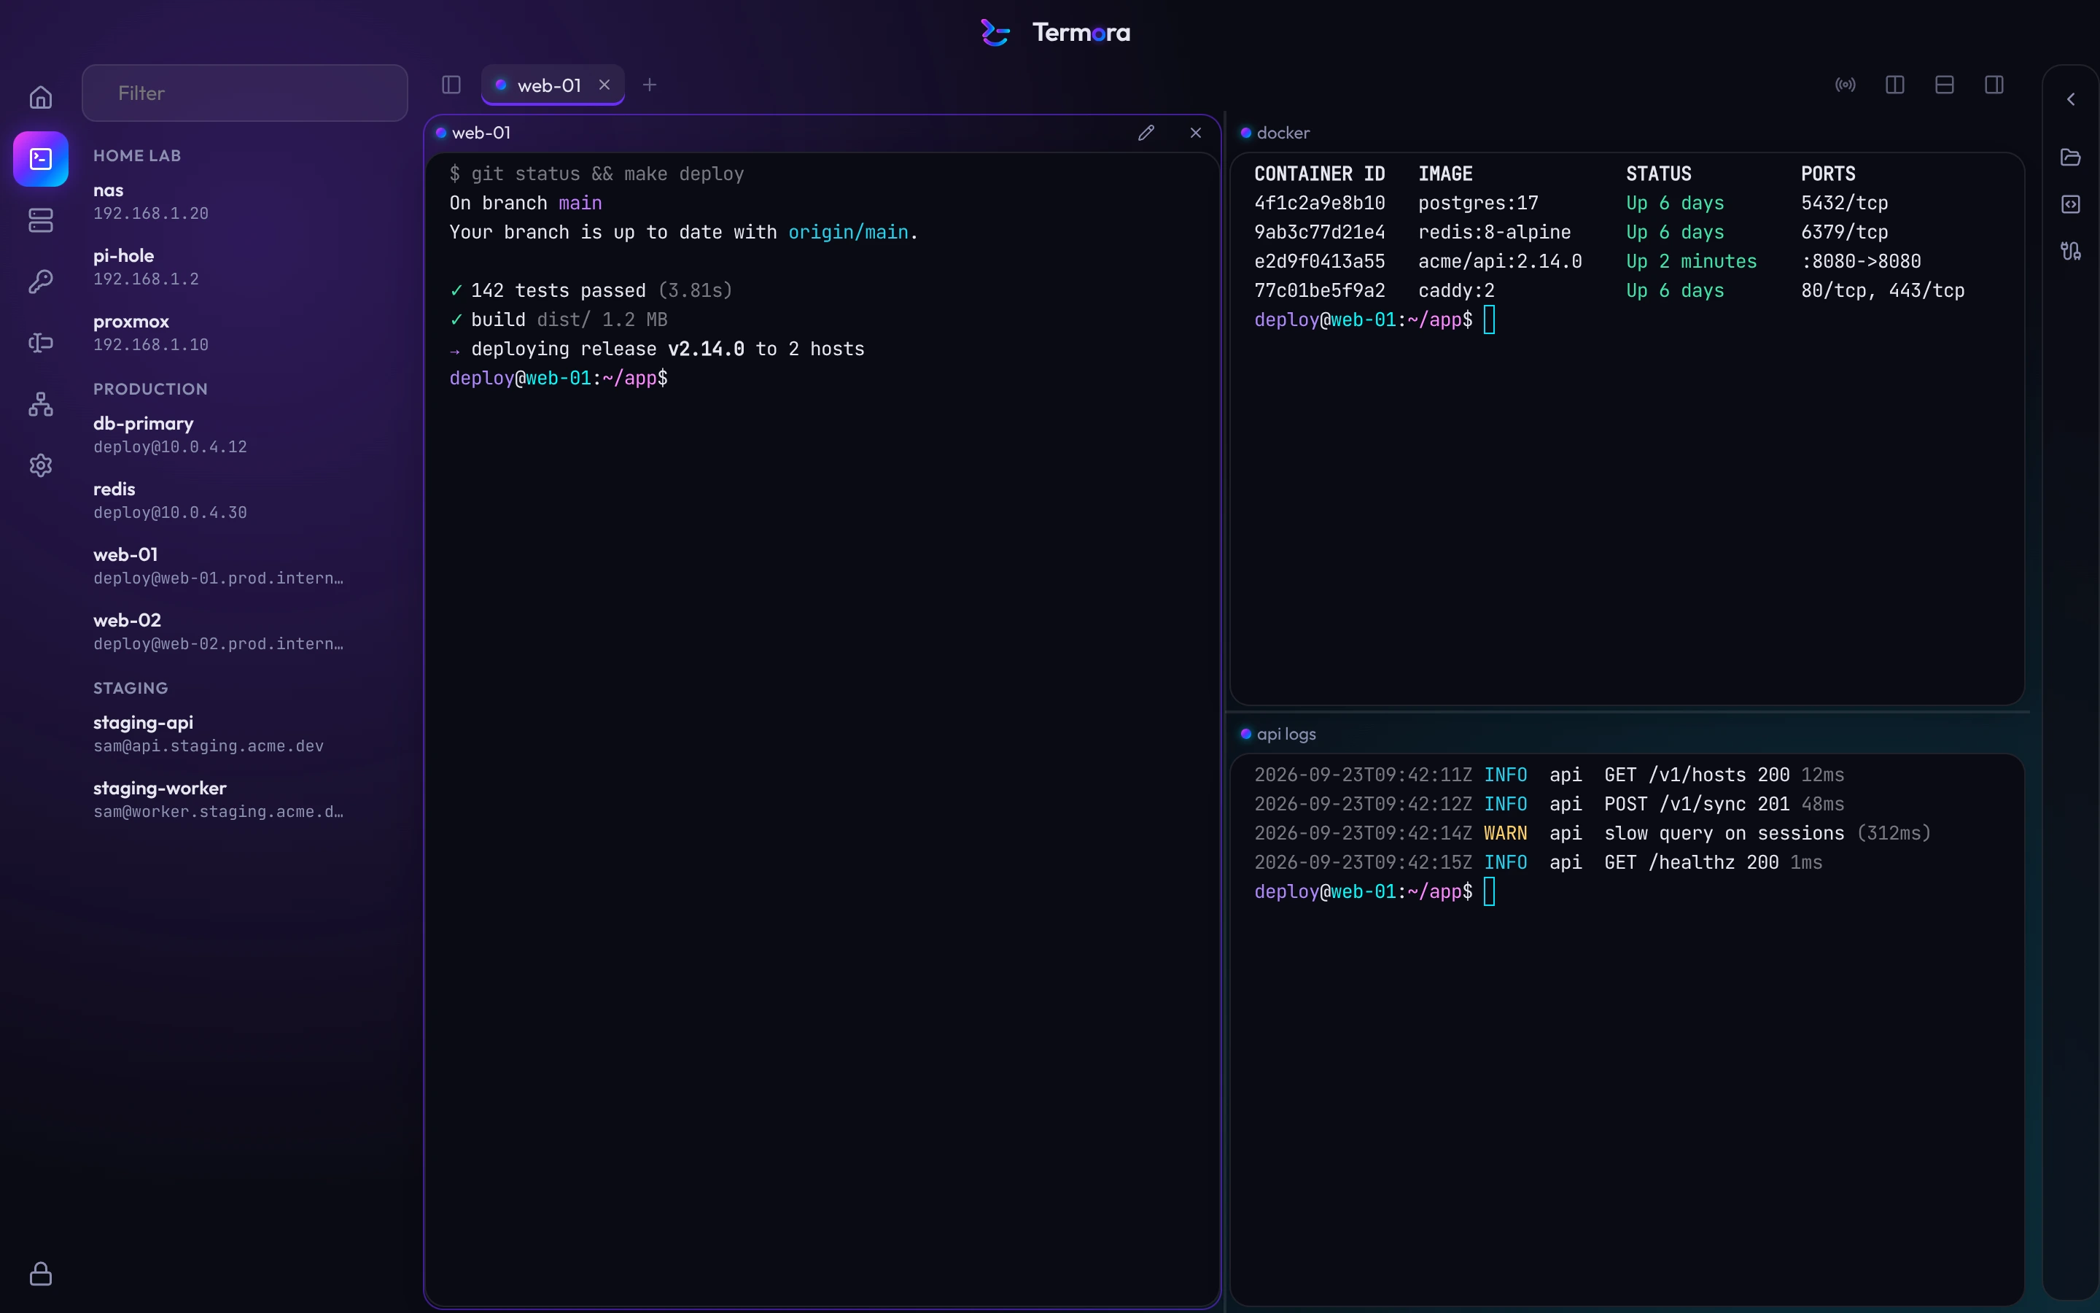The height and width of the screenshot is (1313, 2100).
Task: Click the 'git status && make deploy' command
Action: (607, 174)
